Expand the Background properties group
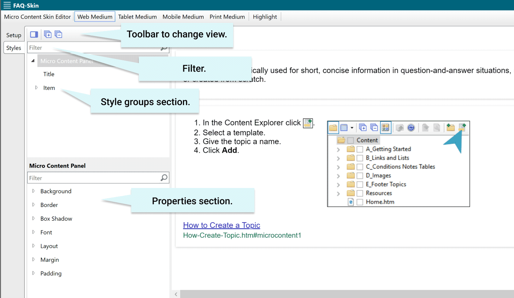Screen dimensions: 514x298 [x=34, y=191]
